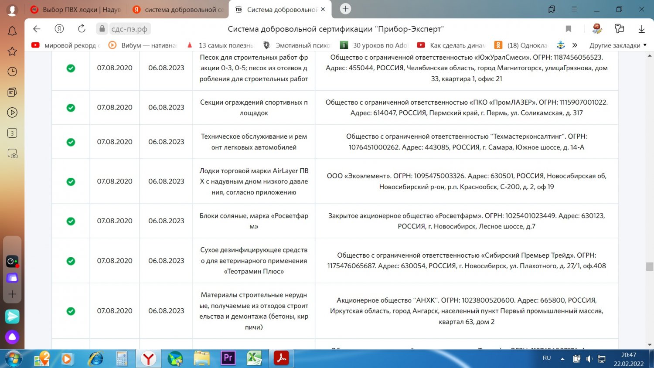Click the lock icon for site security
Viewport: 654px width, 368px height.
[x=102, y=29]
